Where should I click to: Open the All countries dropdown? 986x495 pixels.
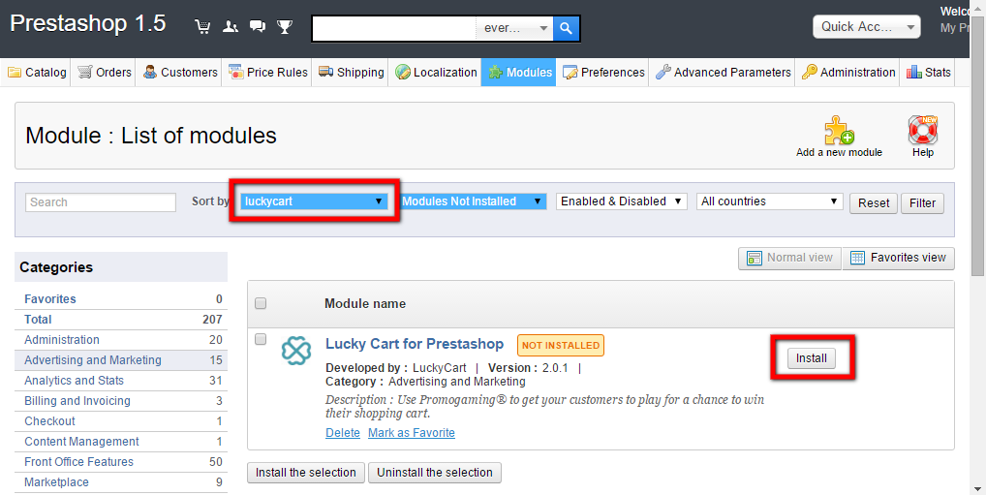(x=769, y=201)
